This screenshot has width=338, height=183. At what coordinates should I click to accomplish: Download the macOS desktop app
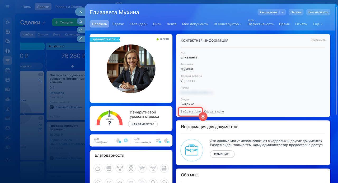click(166, 141)
